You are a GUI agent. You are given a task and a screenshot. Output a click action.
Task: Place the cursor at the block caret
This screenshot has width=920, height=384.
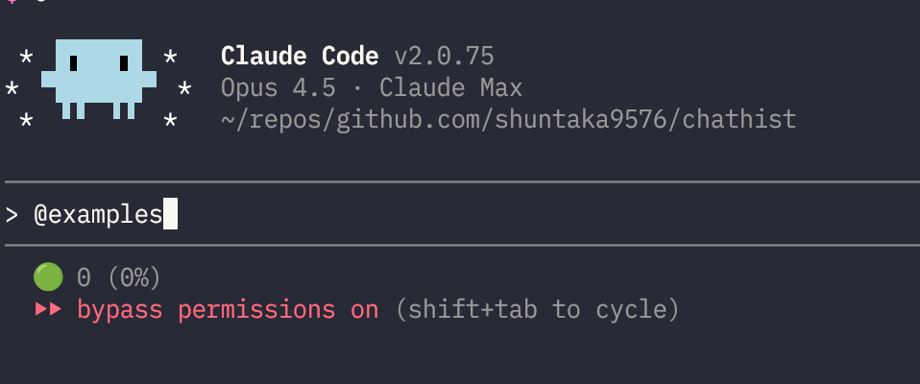(x=170, y=214)
